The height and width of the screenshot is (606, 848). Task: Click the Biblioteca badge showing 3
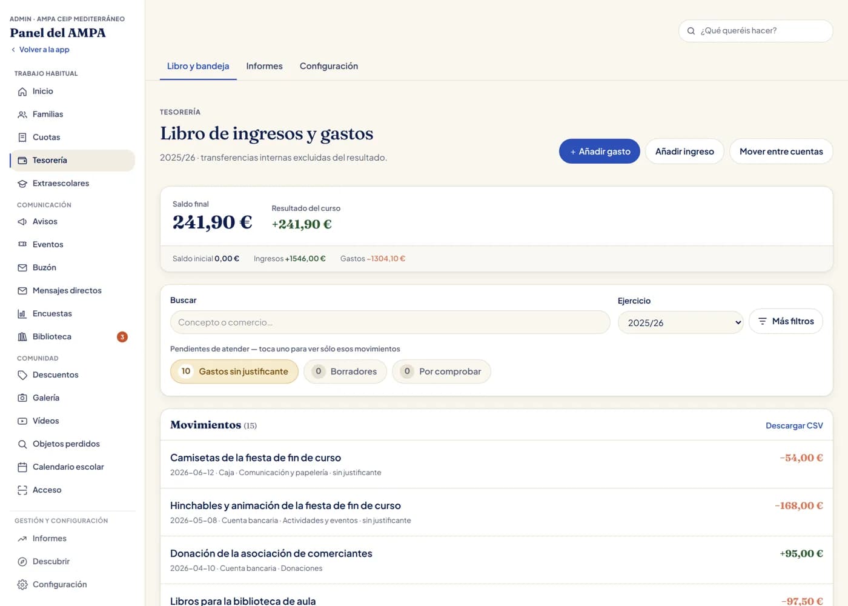[x=122, y=337]
